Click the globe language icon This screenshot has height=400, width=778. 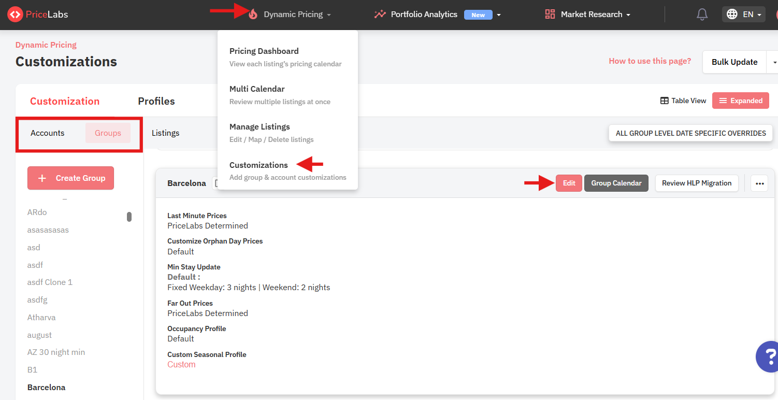point(732,15)
